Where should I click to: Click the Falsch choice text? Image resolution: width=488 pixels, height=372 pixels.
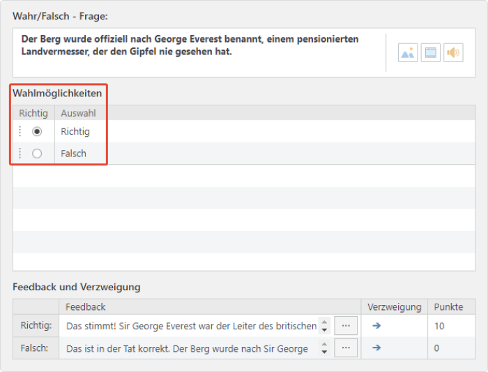coord(73,154)
